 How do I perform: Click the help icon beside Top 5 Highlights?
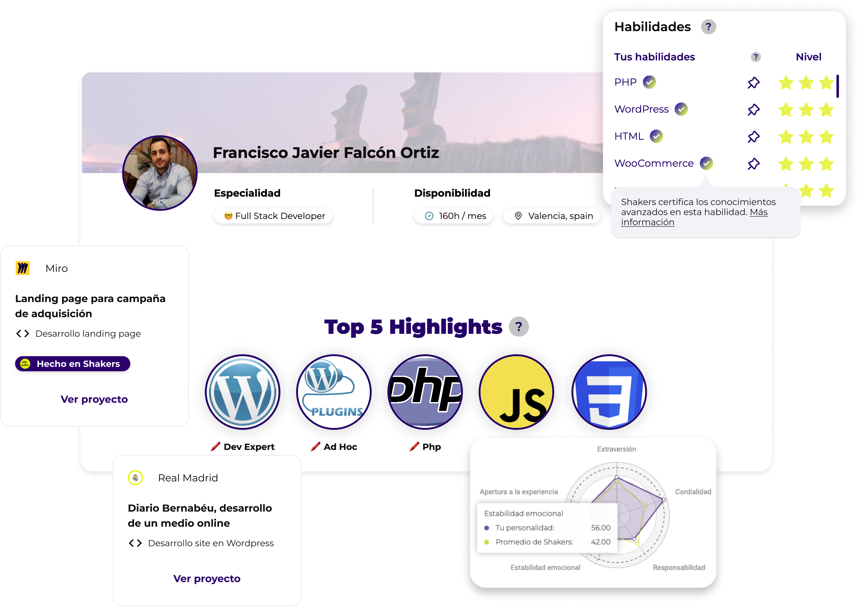[x=519, y=327]
